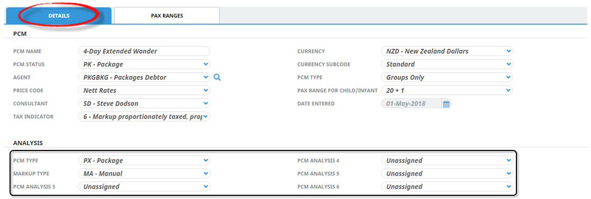The image size is (591, 199).
Task: Open the Pax Ranges tab
Action: coord(167,16)
